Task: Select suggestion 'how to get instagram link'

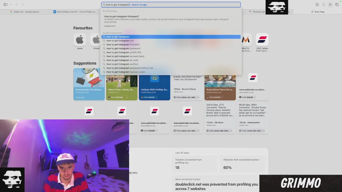Action: [x=171, y=41]
